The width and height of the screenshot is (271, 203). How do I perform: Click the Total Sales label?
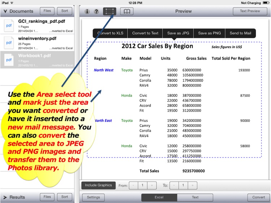(x=149, y=171)
